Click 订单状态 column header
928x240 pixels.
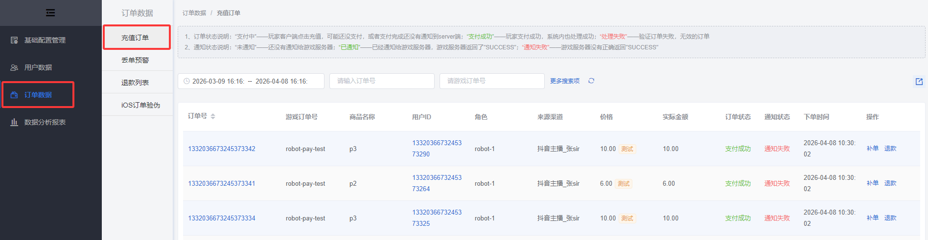pyautogui.click(x=738, y=117)
